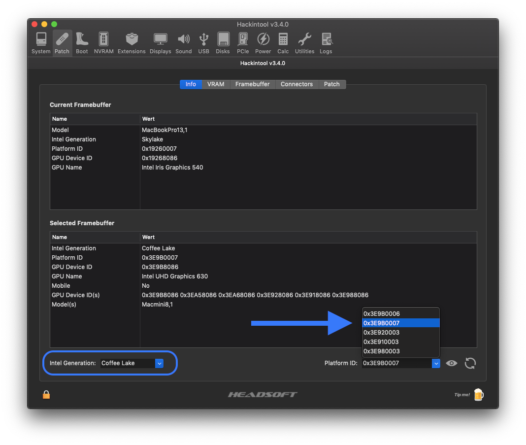Click the refresh arrows button

click(470, 363)
